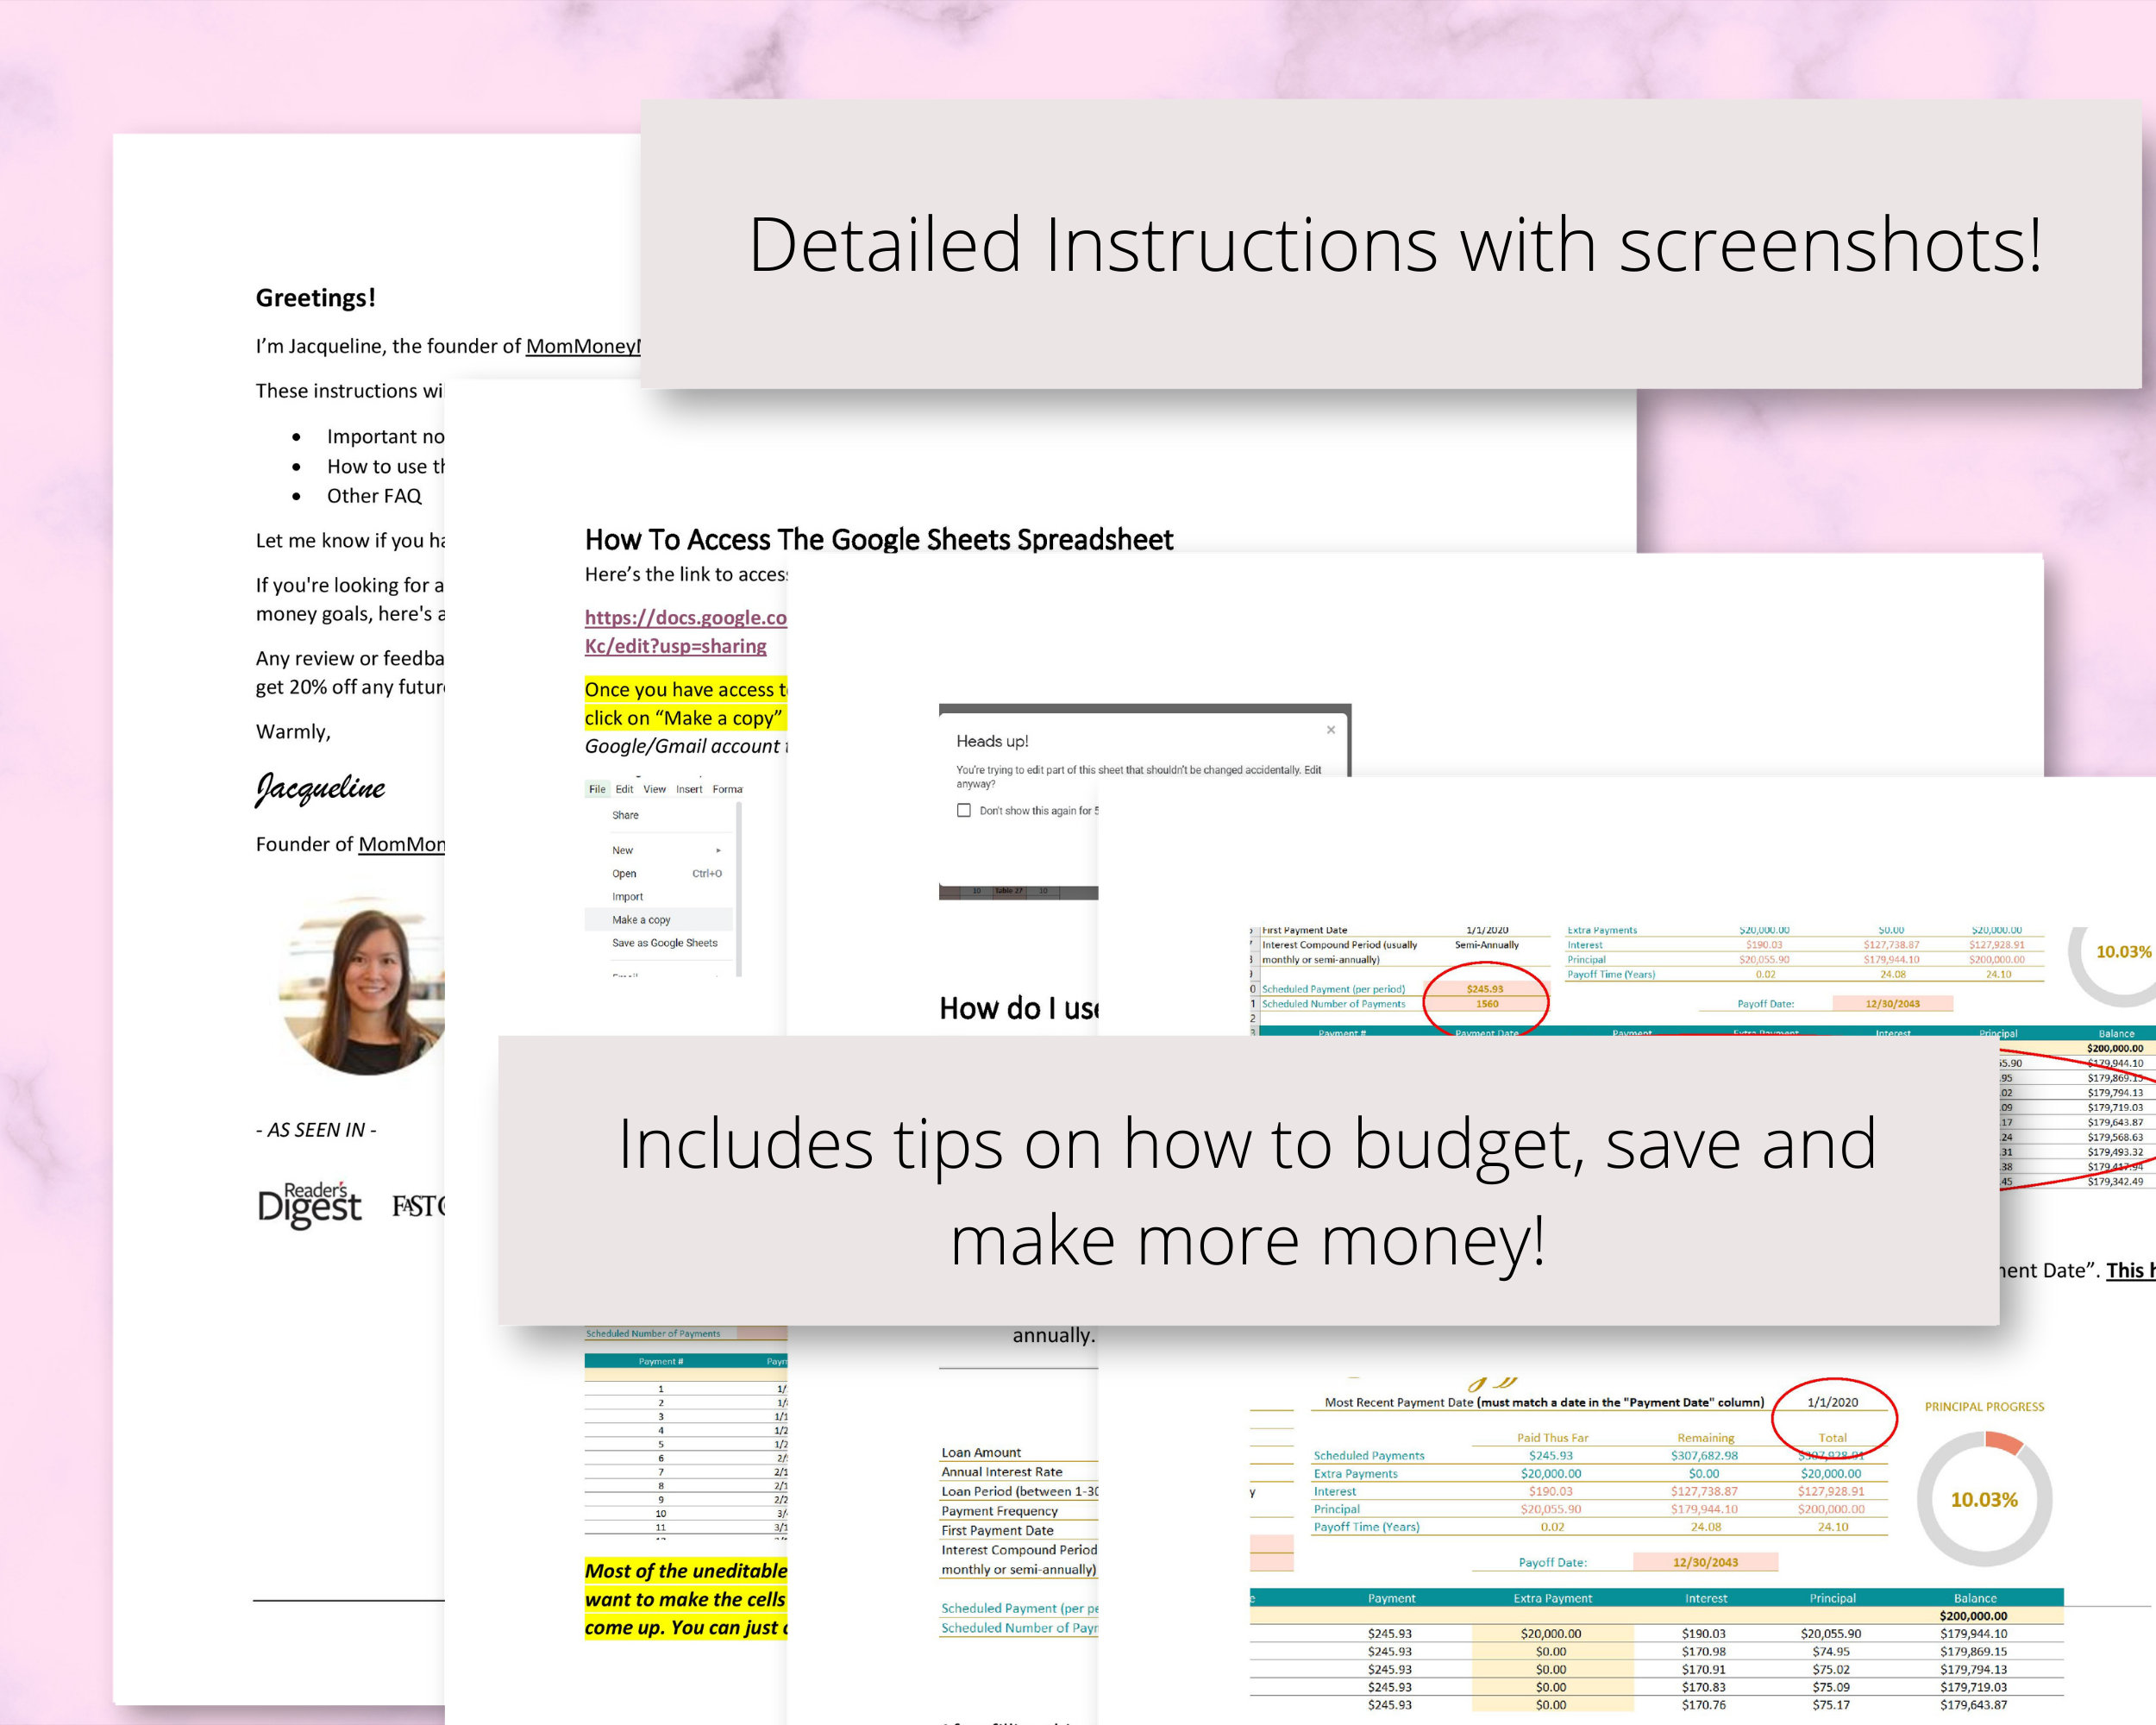
Task: Select 'Import' in the File dropdown
Action: coord(627,897)
